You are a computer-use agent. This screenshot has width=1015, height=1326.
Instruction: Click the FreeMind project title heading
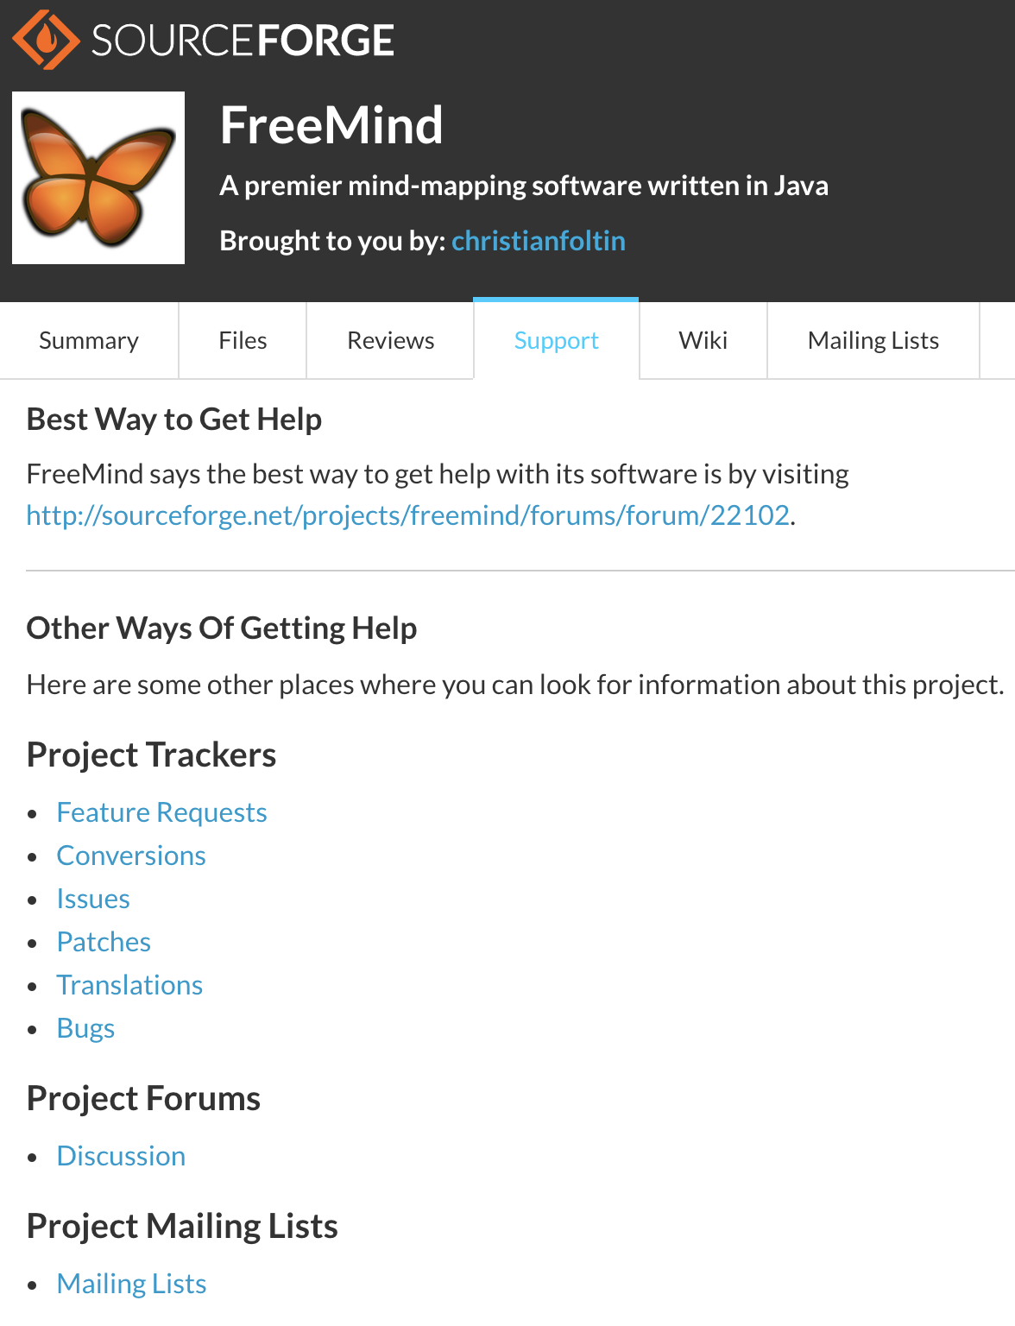click(331, 124)
